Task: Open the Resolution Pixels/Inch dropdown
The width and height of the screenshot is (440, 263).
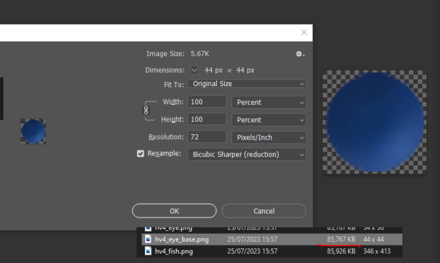Action: tap(269, 137)
